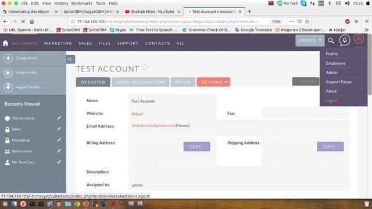Open Sales navigation menu

85,44
